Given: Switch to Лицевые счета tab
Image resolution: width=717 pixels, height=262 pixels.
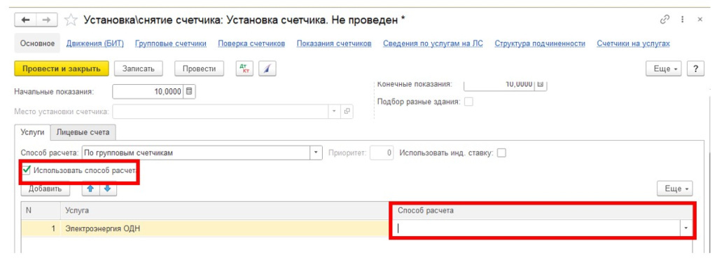Looking at the screenshot, I should click(x=83, y=132).
